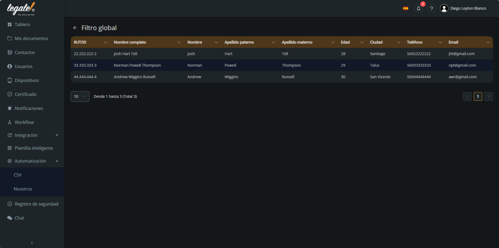The height and width of the screenshot is (248, 499).
Task: Select CSV under Automatización
Action: [18, 175]
